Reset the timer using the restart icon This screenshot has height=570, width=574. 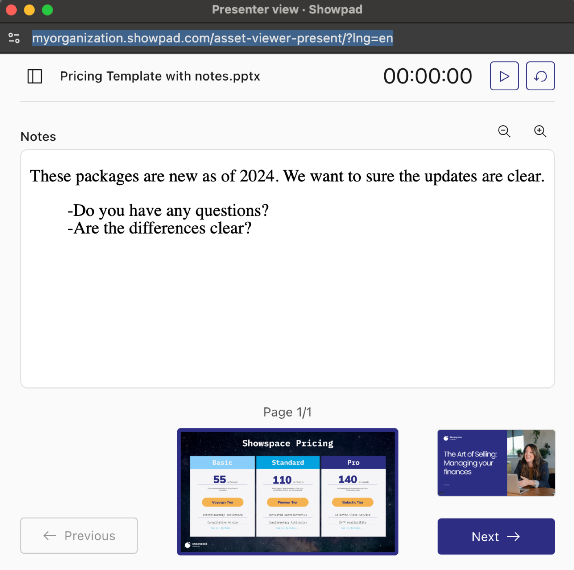pyautogui.click(x=540, y=76)
